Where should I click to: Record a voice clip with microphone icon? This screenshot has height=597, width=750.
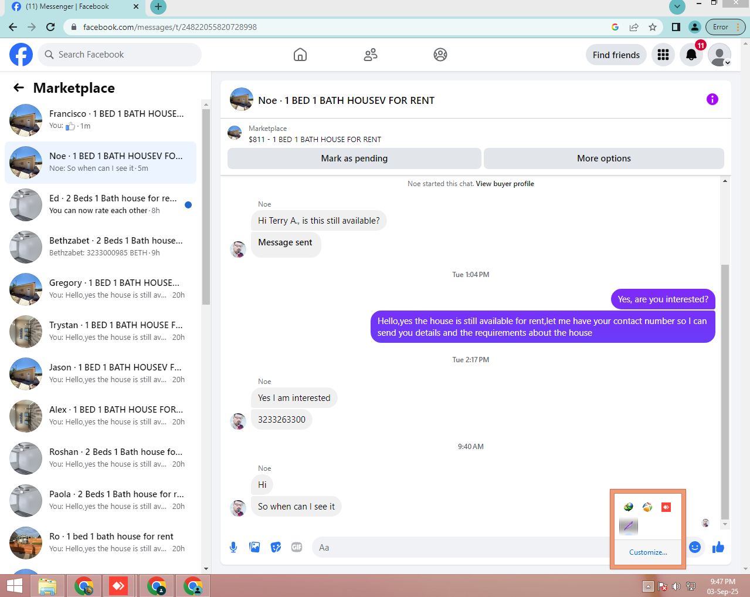click(233, 547)
